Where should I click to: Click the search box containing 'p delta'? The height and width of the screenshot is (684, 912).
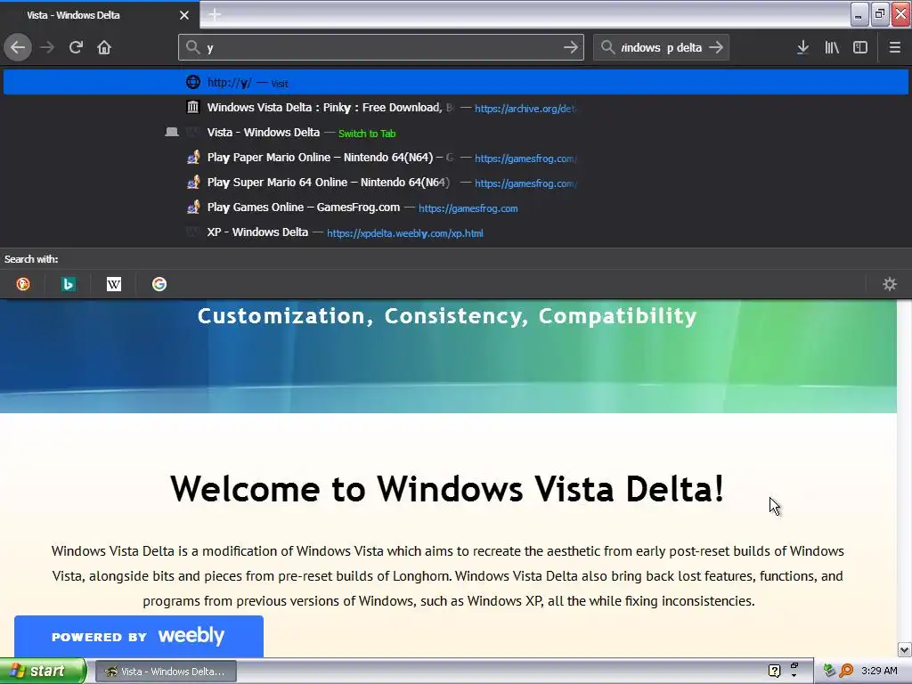[661, 47]
